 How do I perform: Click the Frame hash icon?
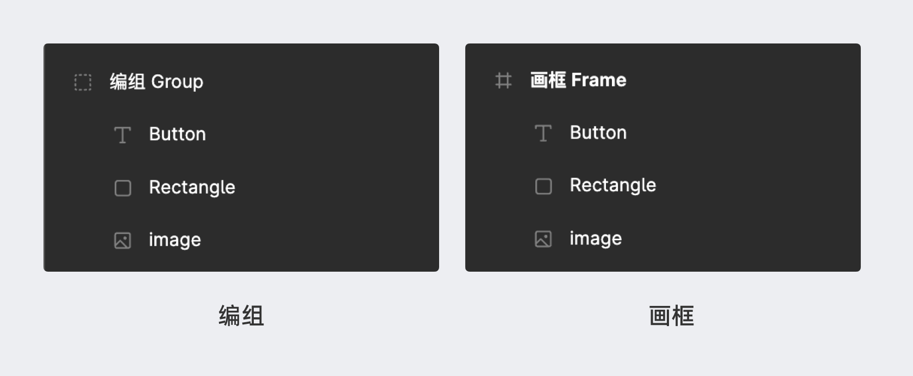[503, 80]
